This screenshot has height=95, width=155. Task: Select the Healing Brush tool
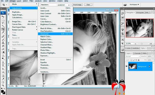(x=3, y=36)
